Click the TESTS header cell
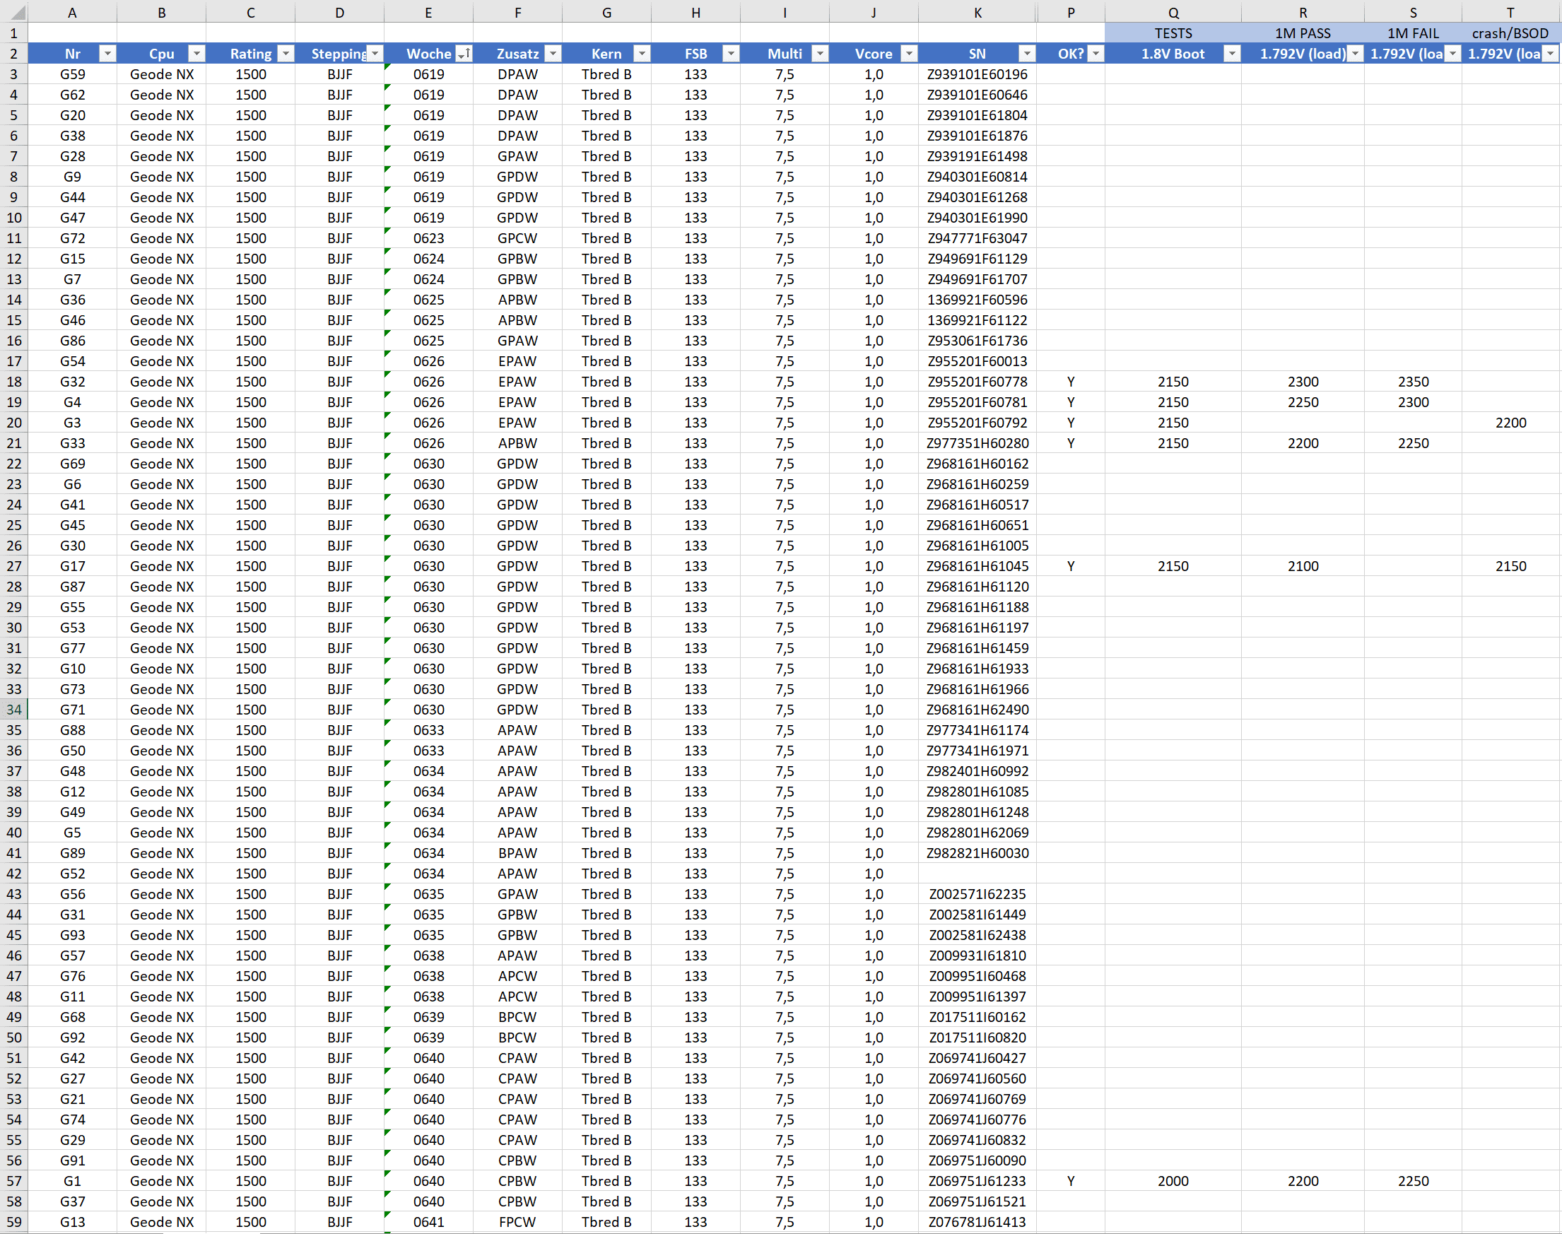 tap(1173, 33)
